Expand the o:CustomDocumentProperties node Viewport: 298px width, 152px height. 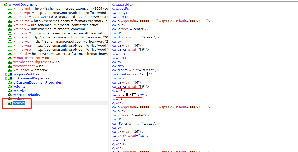(x=6, y=83)
